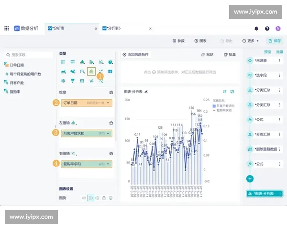Screen dimensions: 287x229
Task: Click the 来源表 node icon
Action: click(x=250, y=61)
